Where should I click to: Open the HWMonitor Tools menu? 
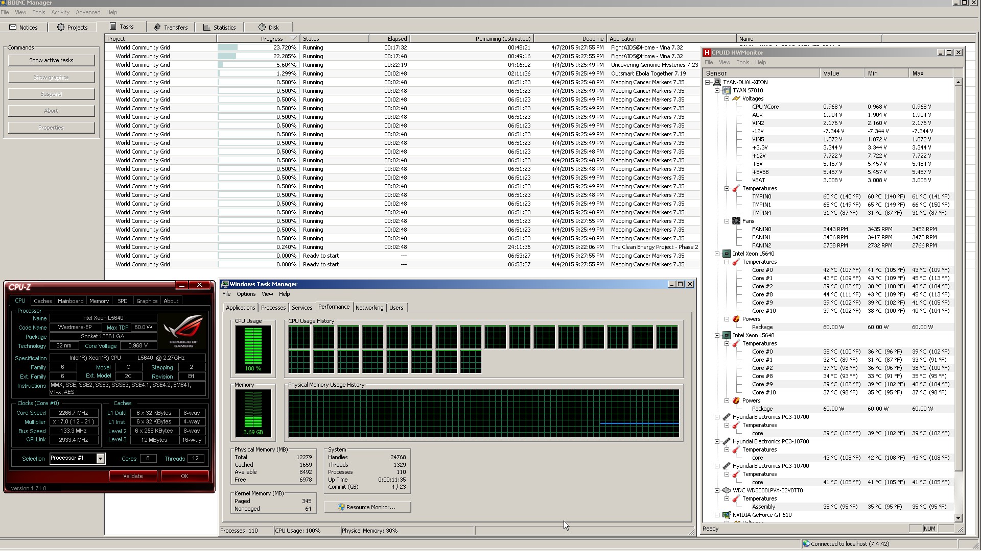[742, 62]
